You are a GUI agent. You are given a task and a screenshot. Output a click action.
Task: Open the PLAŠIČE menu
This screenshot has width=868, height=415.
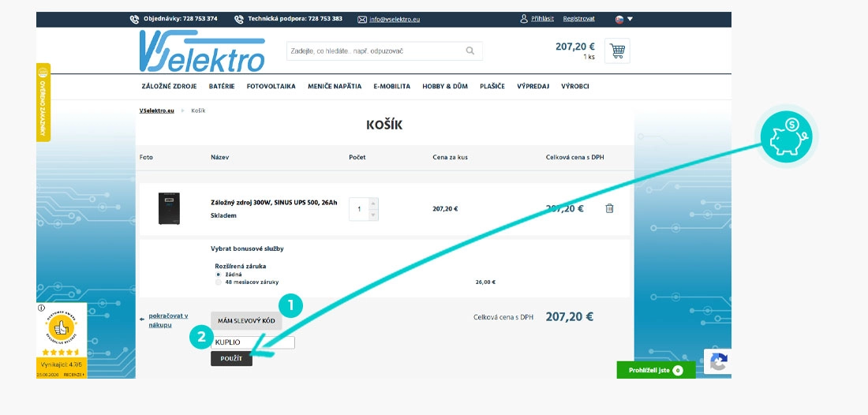[x=492, y=86]
